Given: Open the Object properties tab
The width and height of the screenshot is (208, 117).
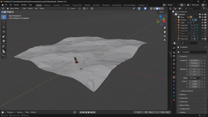Looking at the screenshot, I should pos(174,77).
